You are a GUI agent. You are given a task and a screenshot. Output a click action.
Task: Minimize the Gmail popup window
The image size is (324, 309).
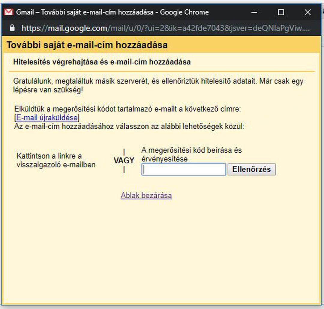[254, 12]
